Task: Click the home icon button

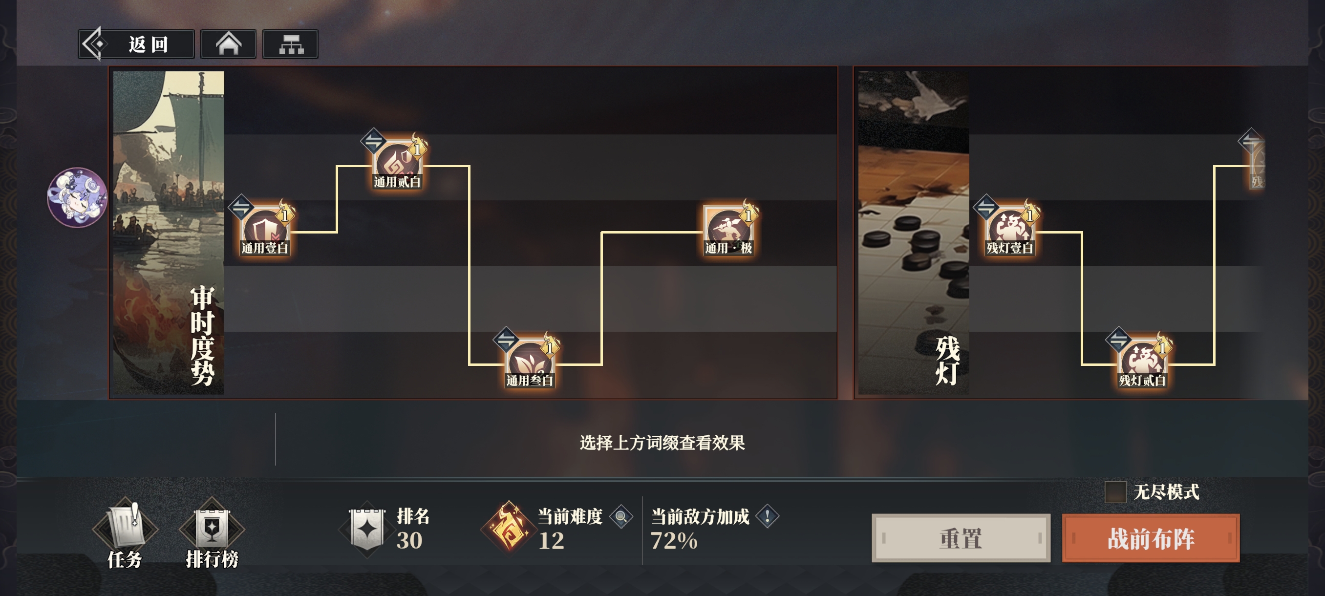Action: tap(228, 44)
